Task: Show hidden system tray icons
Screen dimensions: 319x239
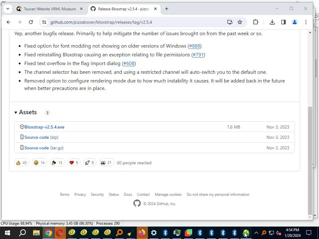Action: click(256, 233)
